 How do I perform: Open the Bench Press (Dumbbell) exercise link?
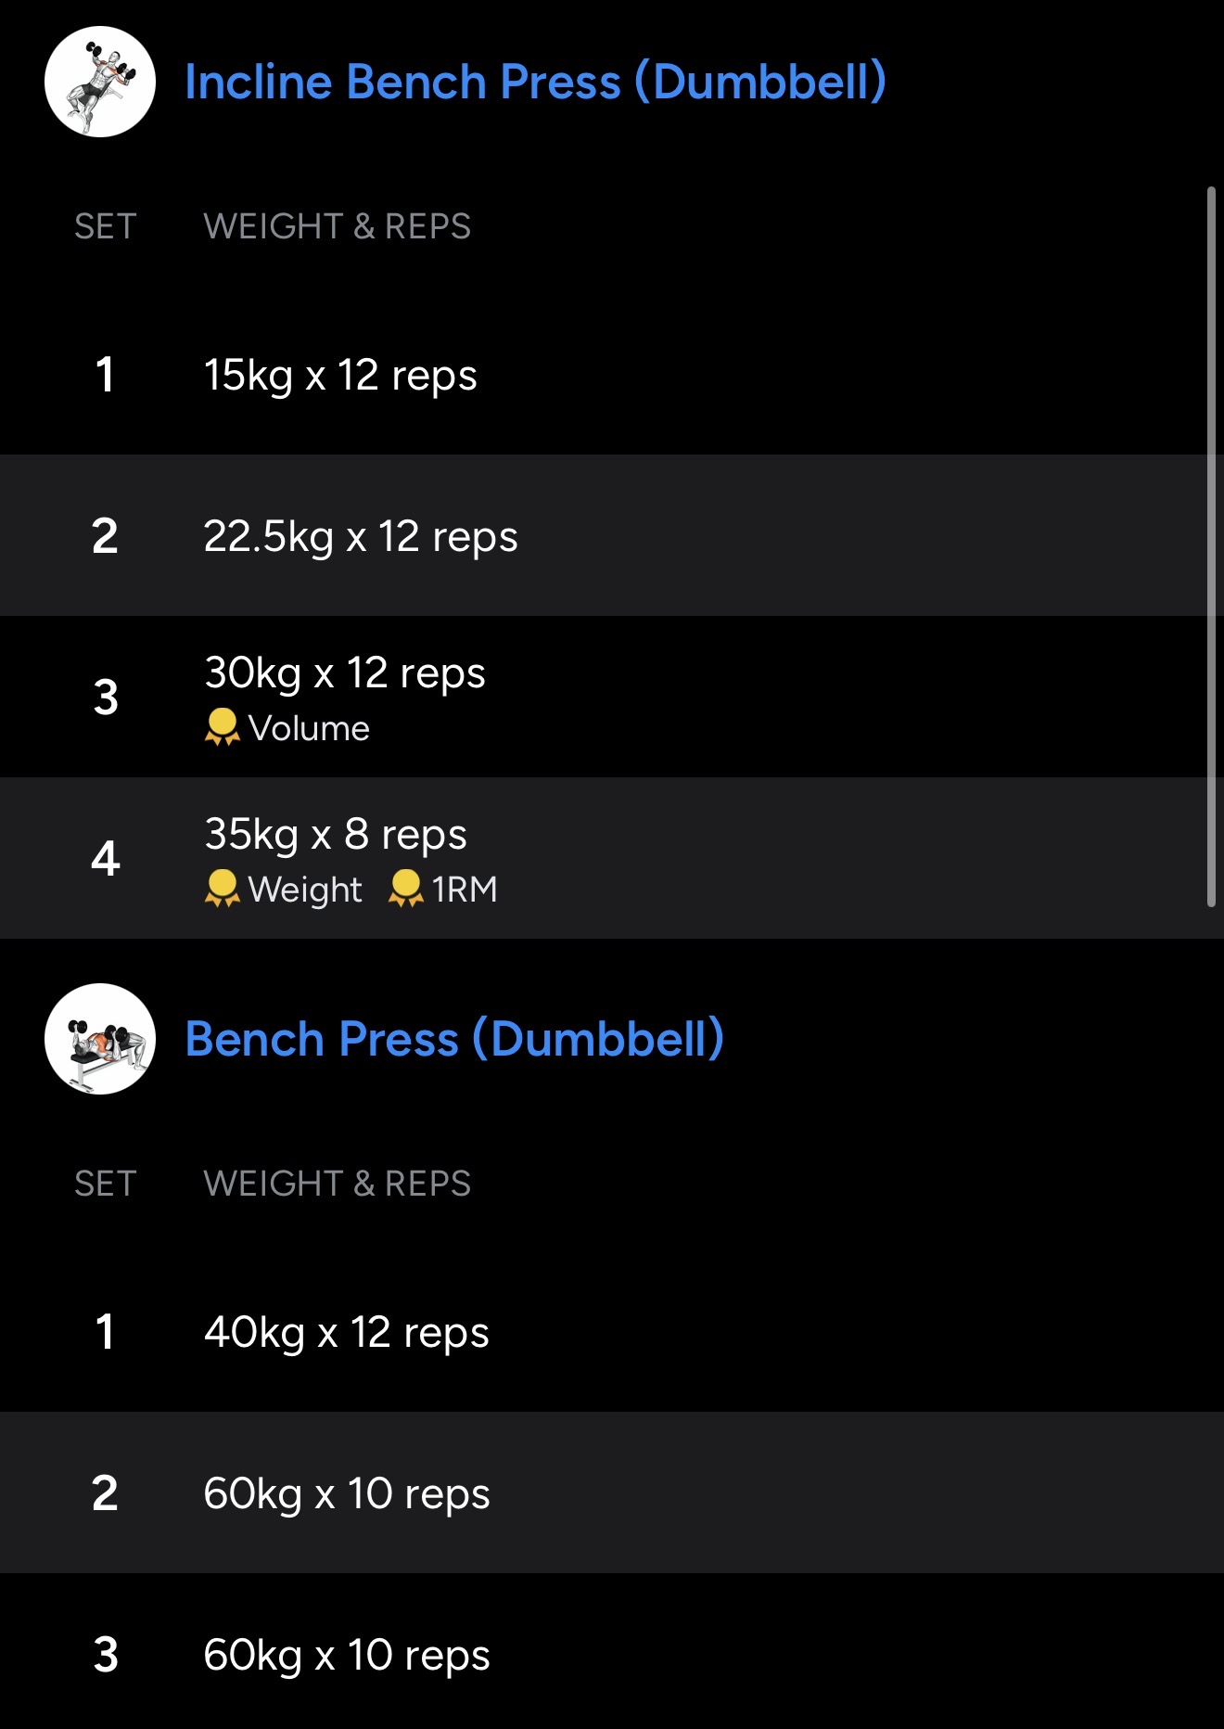pos(454,1039)
